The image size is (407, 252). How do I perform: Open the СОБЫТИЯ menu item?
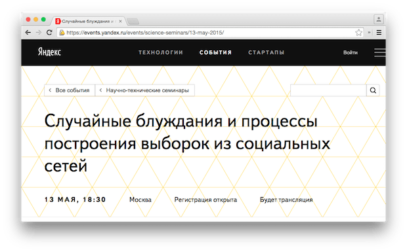point(215,52)
